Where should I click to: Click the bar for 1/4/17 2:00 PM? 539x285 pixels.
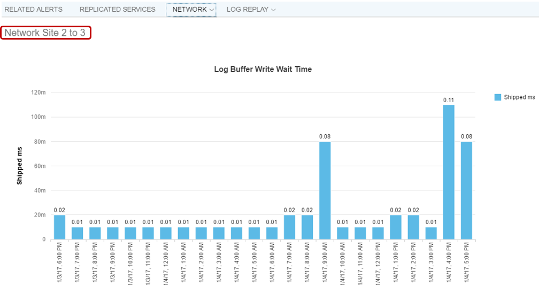(413, 227)
